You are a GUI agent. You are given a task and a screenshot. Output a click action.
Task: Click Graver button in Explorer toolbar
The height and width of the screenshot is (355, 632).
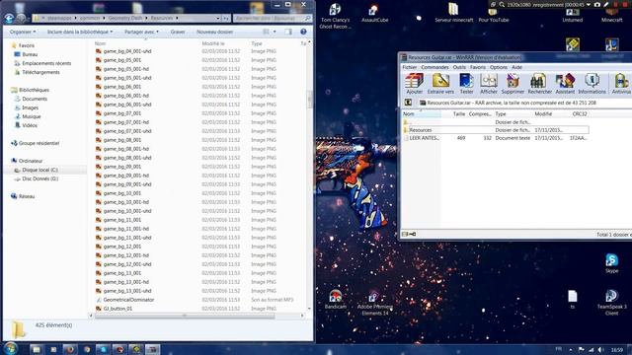tap(178, 32)
